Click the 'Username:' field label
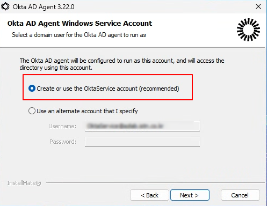Screen dimensions: 267x206 coord(62,126)
